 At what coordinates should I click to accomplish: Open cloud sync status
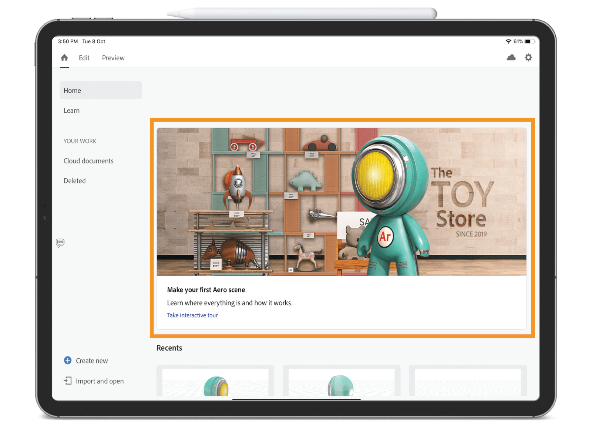click(x=511, y=58)
